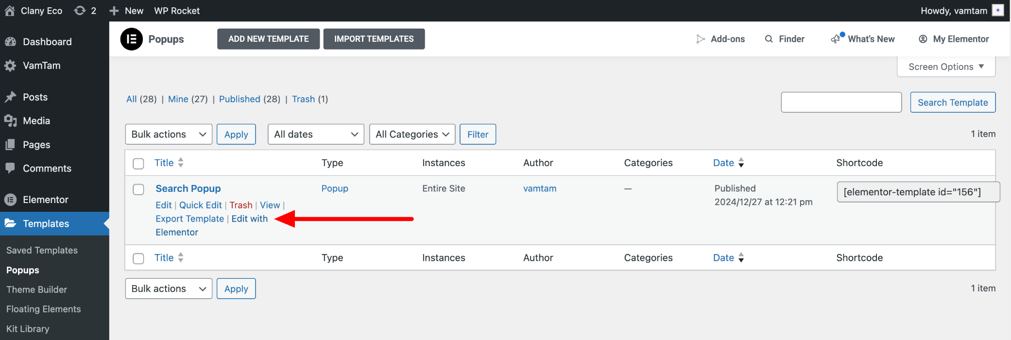The width and height of the screenshot is (1011, 340).
Task: Check the select-all box in table header
Action: (x=138, y=164)
